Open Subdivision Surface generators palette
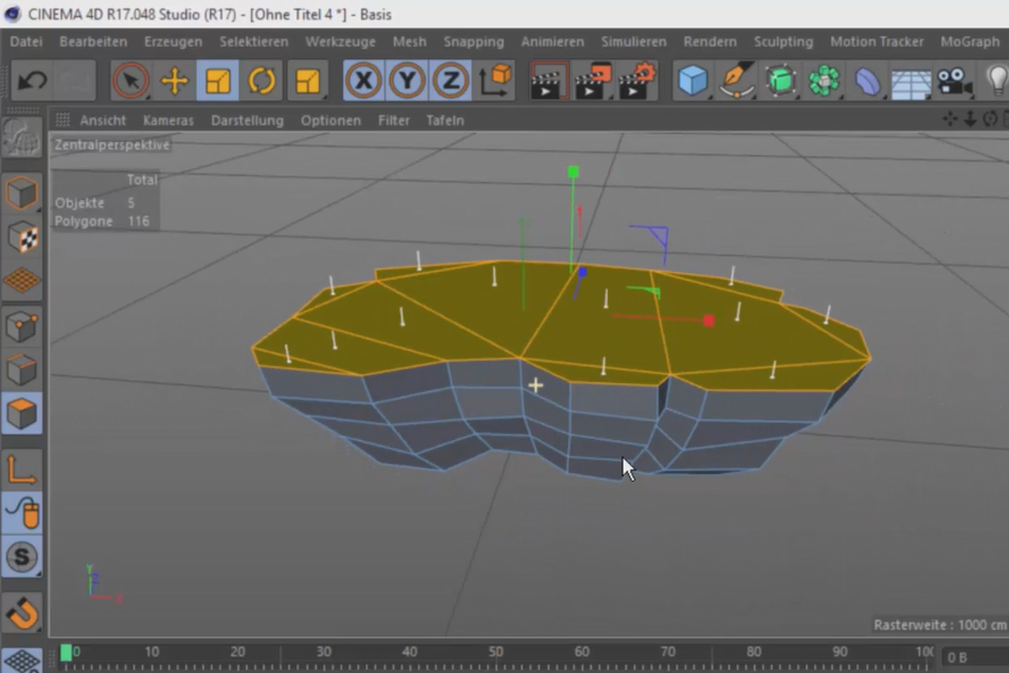The height and width of the screenshot is (673, 1009). coord(781,81)
